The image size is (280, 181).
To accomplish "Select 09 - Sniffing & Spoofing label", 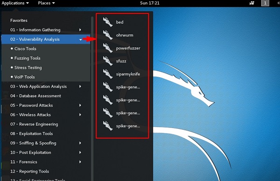I will coord(33,143).
